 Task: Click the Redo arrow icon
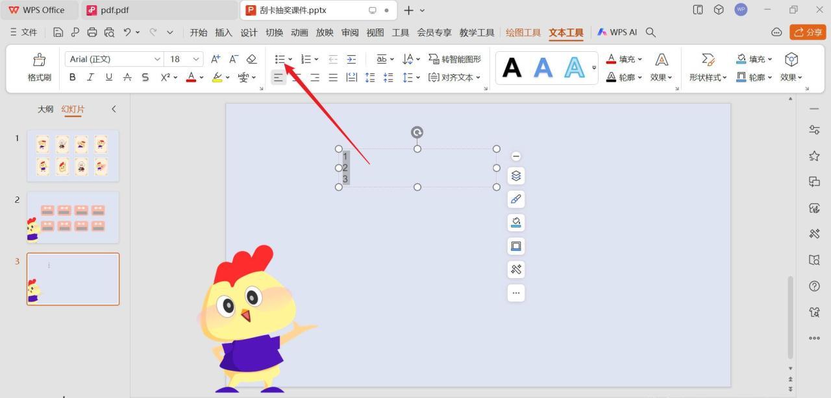[153, 32]
